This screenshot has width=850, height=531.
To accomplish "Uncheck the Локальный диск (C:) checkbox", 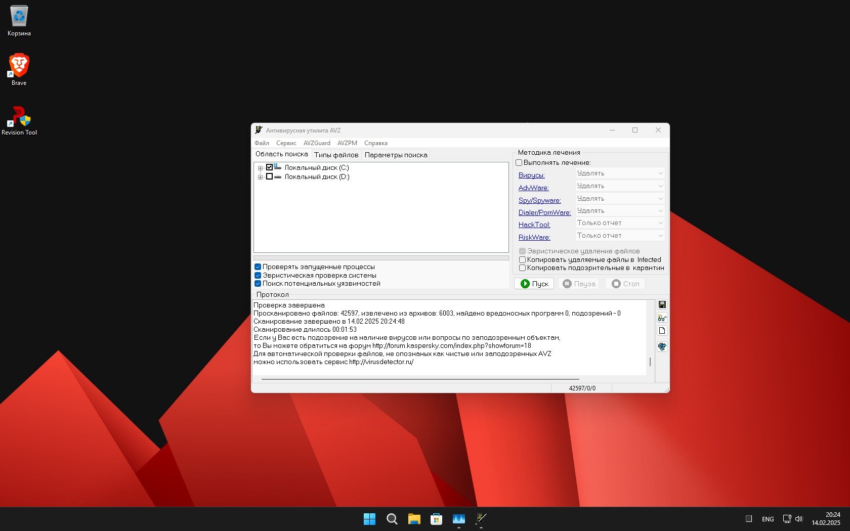I will click(270, 167).
